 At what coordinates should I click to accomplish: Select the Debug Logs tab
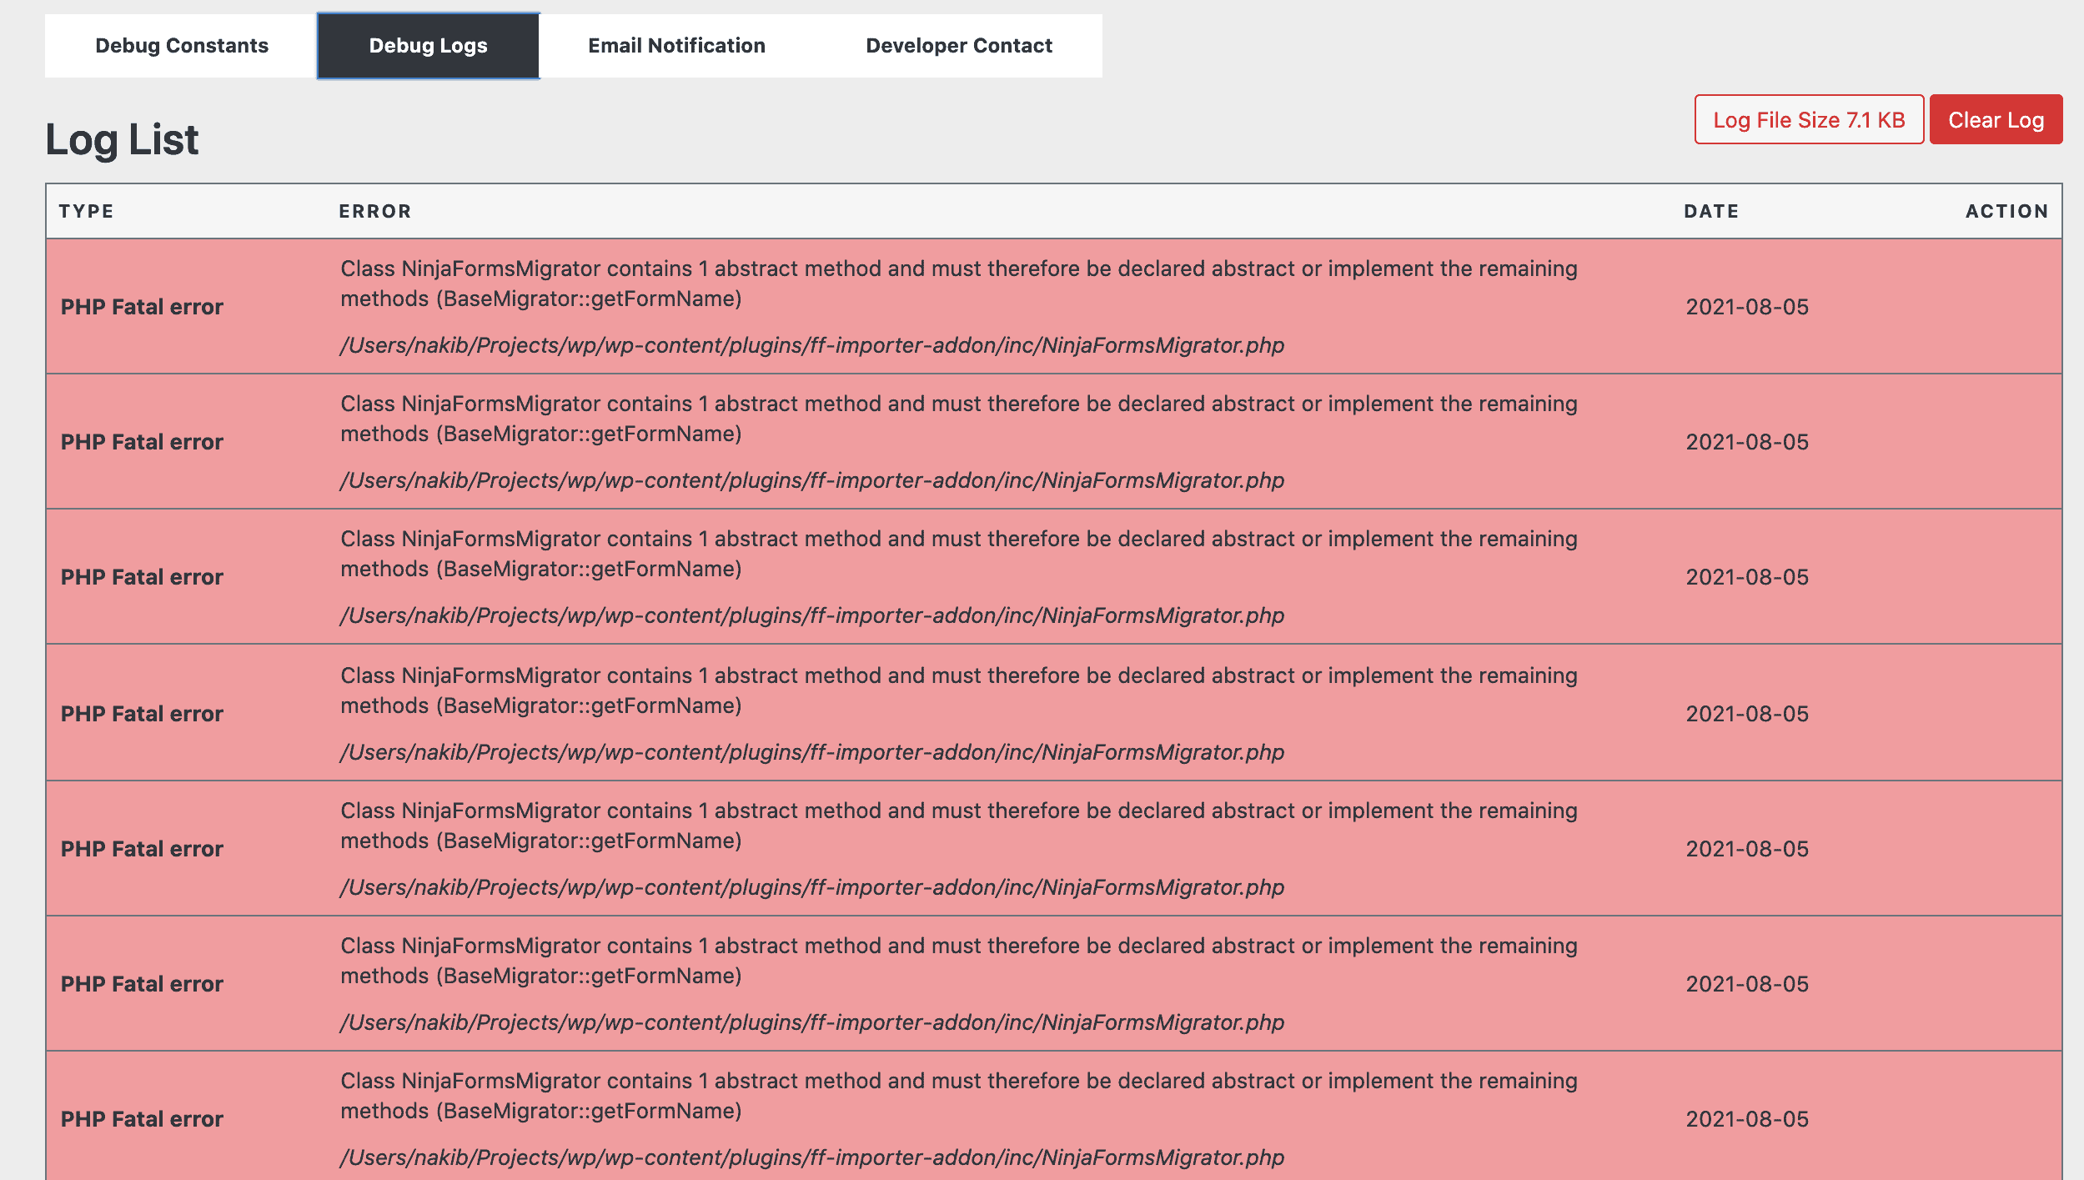click(428, 46)
